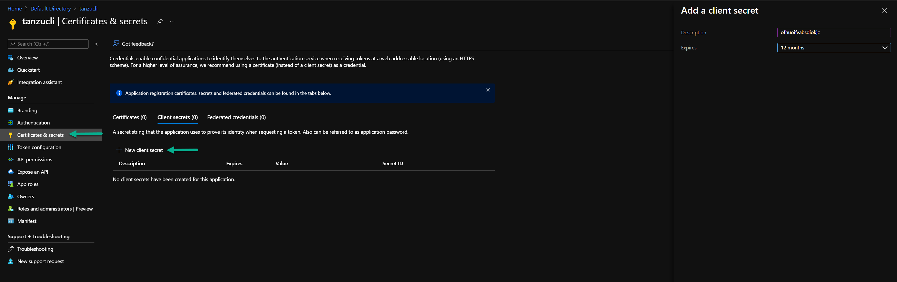Click the New support request person icon

pyautogui.click(x=11, y=262)
